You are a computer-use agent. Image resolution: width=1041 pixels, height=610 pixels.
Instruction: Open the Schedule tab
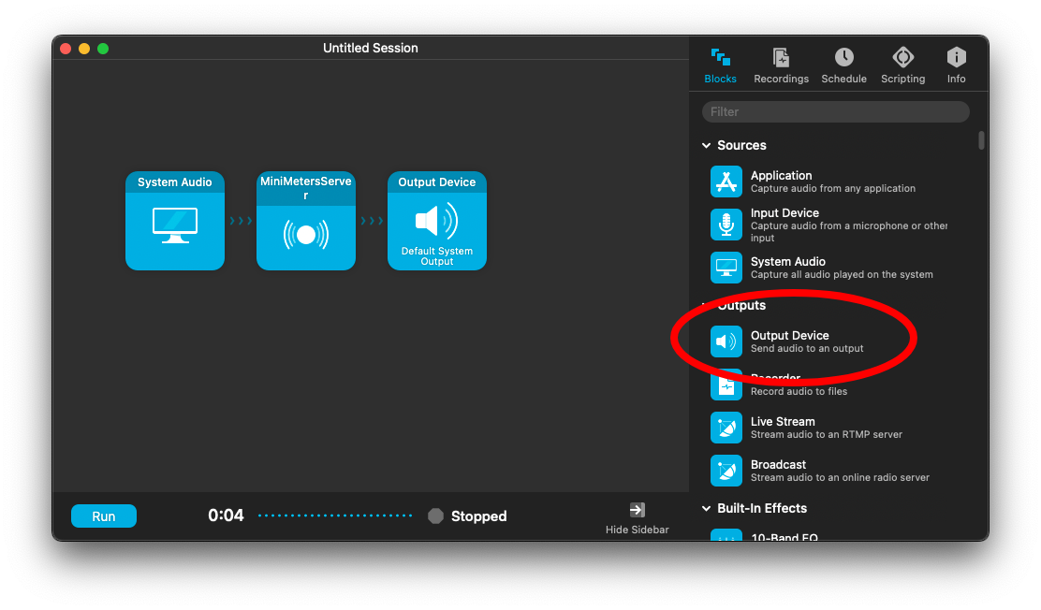coord(843,65)
